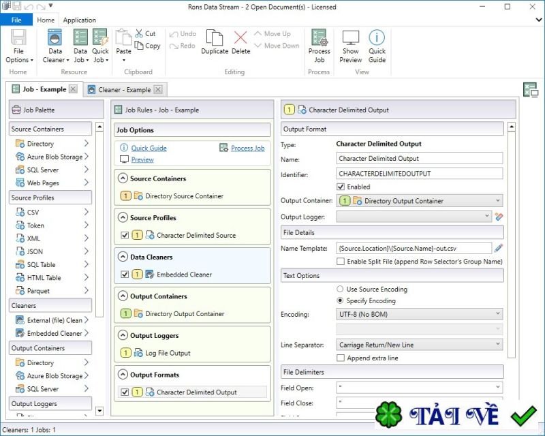Collapse the Data Cleaners section
The height and width of the screenshot is (436, 545).
123,258
